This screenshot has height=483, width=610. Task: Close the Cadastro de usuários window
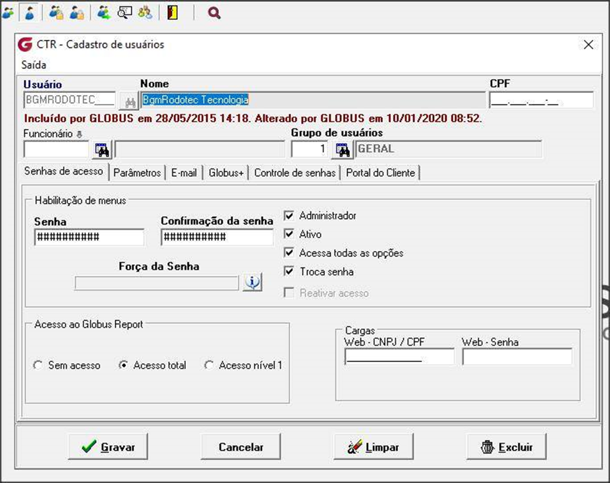point(588,45)
